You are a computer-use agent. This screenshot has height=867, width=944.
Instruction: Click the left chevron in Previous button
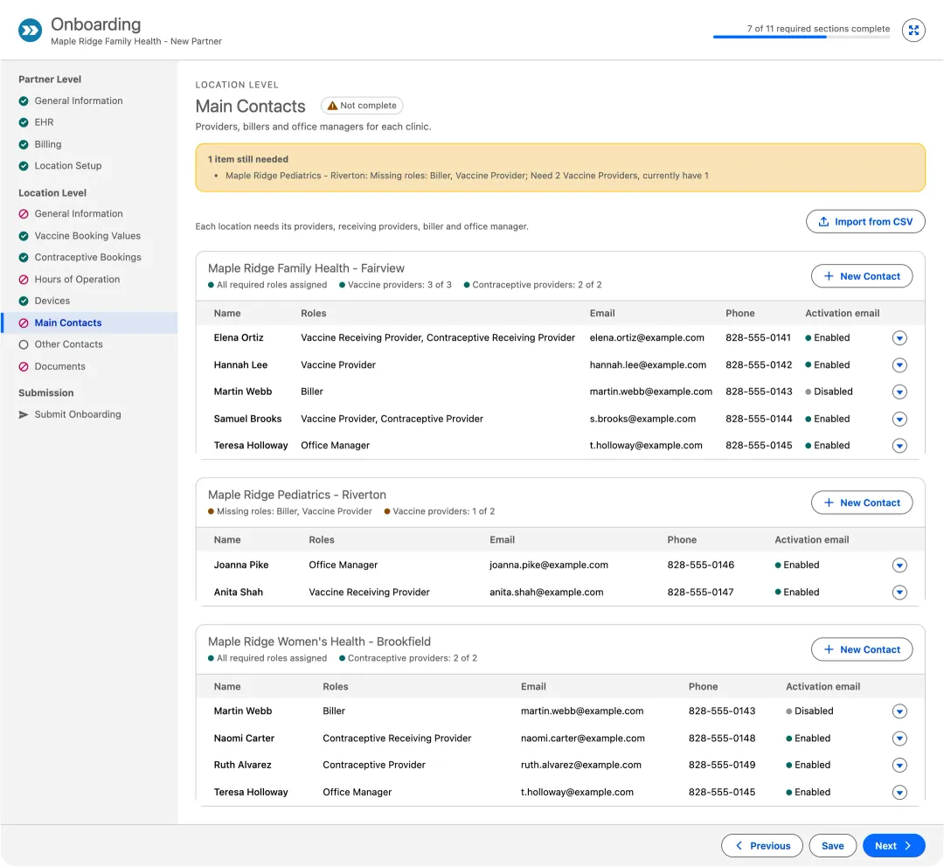(739, 845)
